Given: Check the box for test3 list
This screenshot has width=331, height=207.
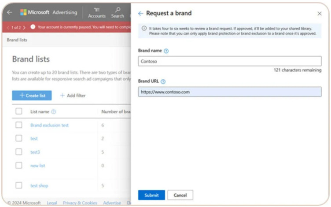Looking at the screenshot, I should pyautogui.click(x=19, y=152).
